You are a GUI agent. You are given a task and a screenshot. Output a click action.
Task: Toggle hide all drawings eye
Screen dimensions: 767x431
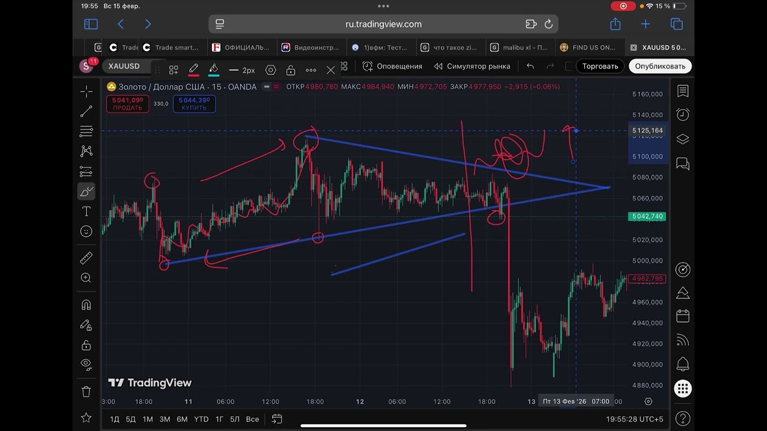click(86, 365)
